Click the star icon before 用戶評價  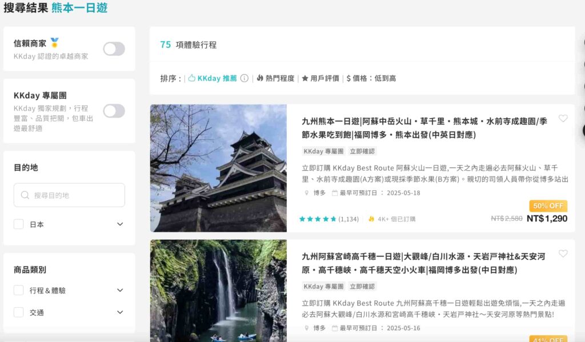point(305,78)
